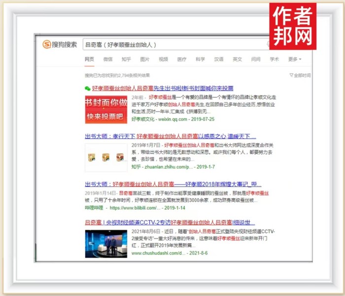Click the green WeChat icon beside first result
Screen dimensions: 345x296
[87, 89]
